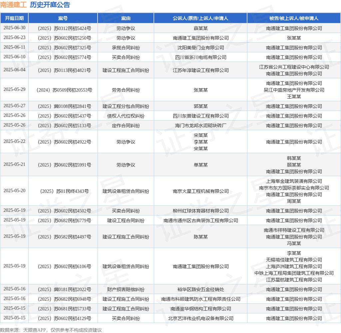Select case number 苏0602民初4129号
Viewport: 341px width, 333px height.
pyautogui.click(x=64, y=318)
